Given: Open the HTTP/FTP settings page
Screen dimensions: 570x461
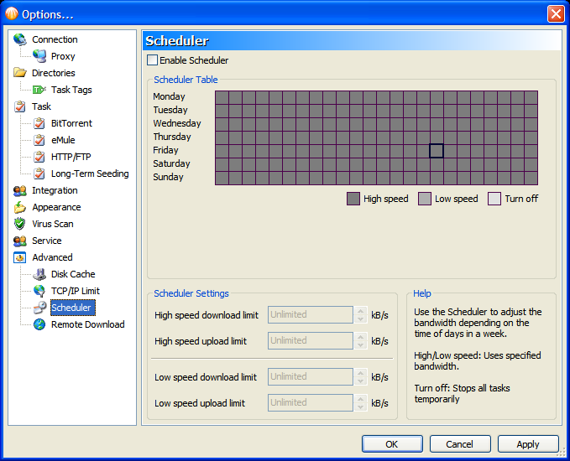Looking at the screenshot, I should click(71, 157).
